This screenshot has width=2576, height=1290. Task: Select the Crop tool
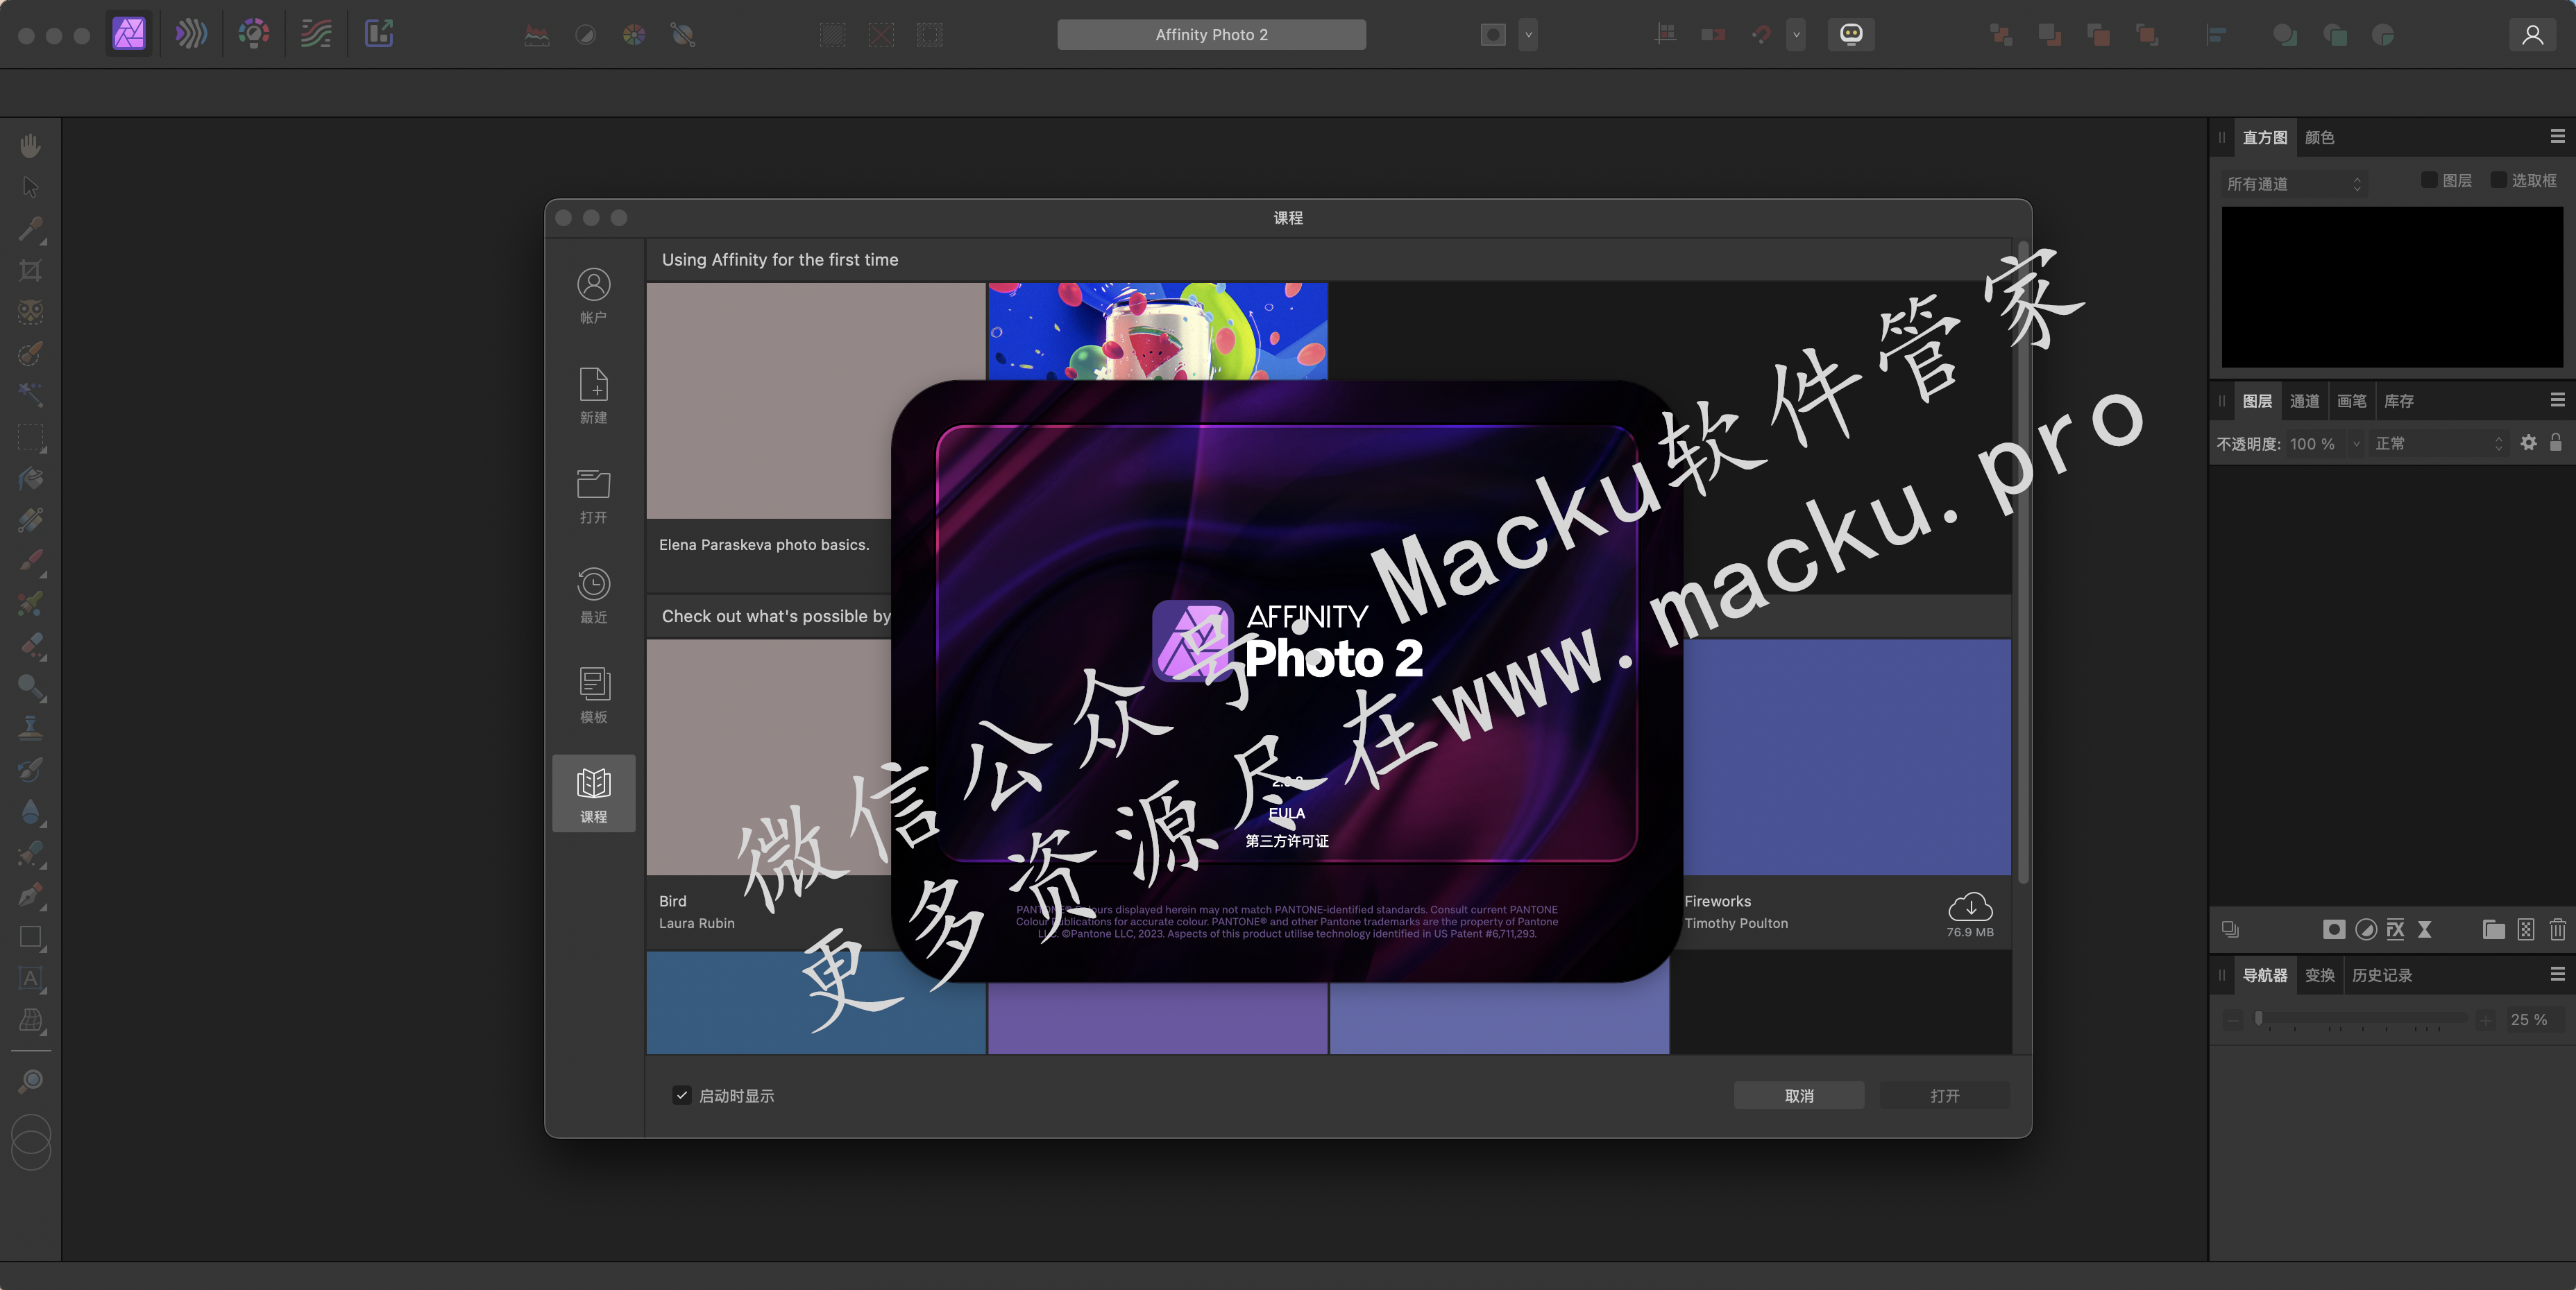pos(30,270)
